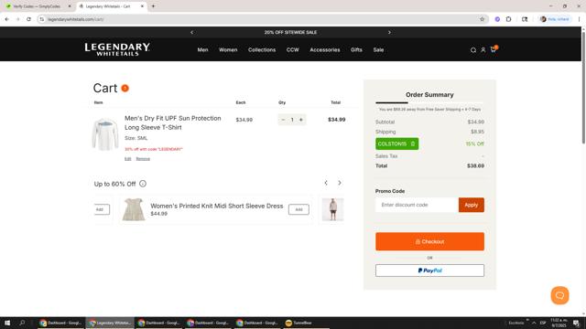586x329 pixels.
Task: Bookmark this page with star icon
Action: pyautogui.click(x=482, y=19)
